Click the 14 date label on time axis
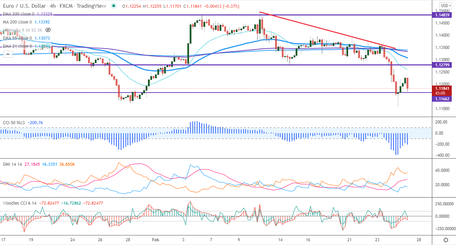Viewport: 456px width, 245px height. point(280,240)
